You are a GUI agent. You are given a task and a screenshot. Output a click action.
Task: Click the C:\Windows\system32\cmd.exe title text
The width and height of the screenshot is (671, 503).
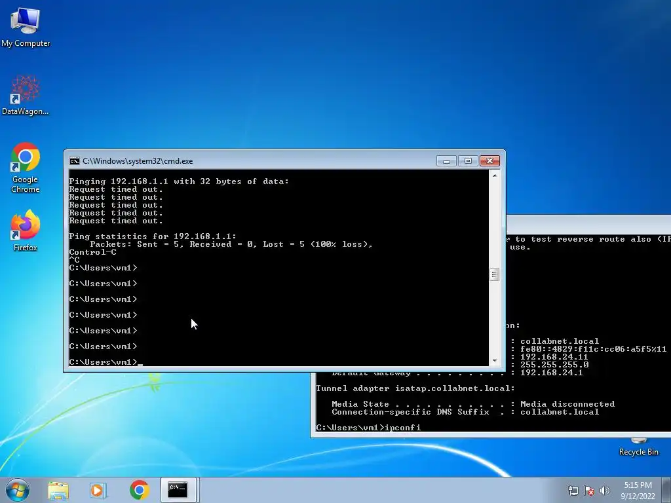tap(138, 161)
